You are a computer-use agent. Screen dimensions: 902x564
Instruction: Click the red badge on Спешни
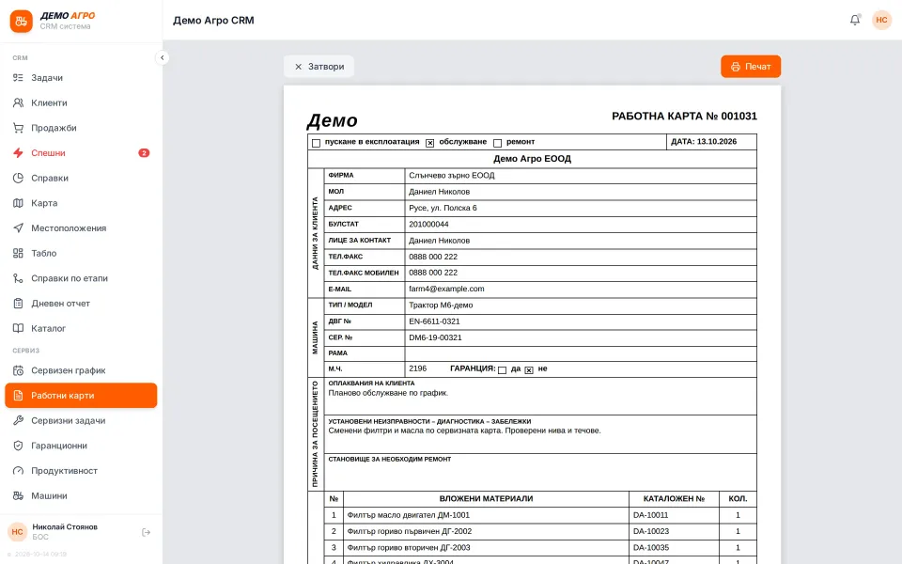[x=144, y=152]
